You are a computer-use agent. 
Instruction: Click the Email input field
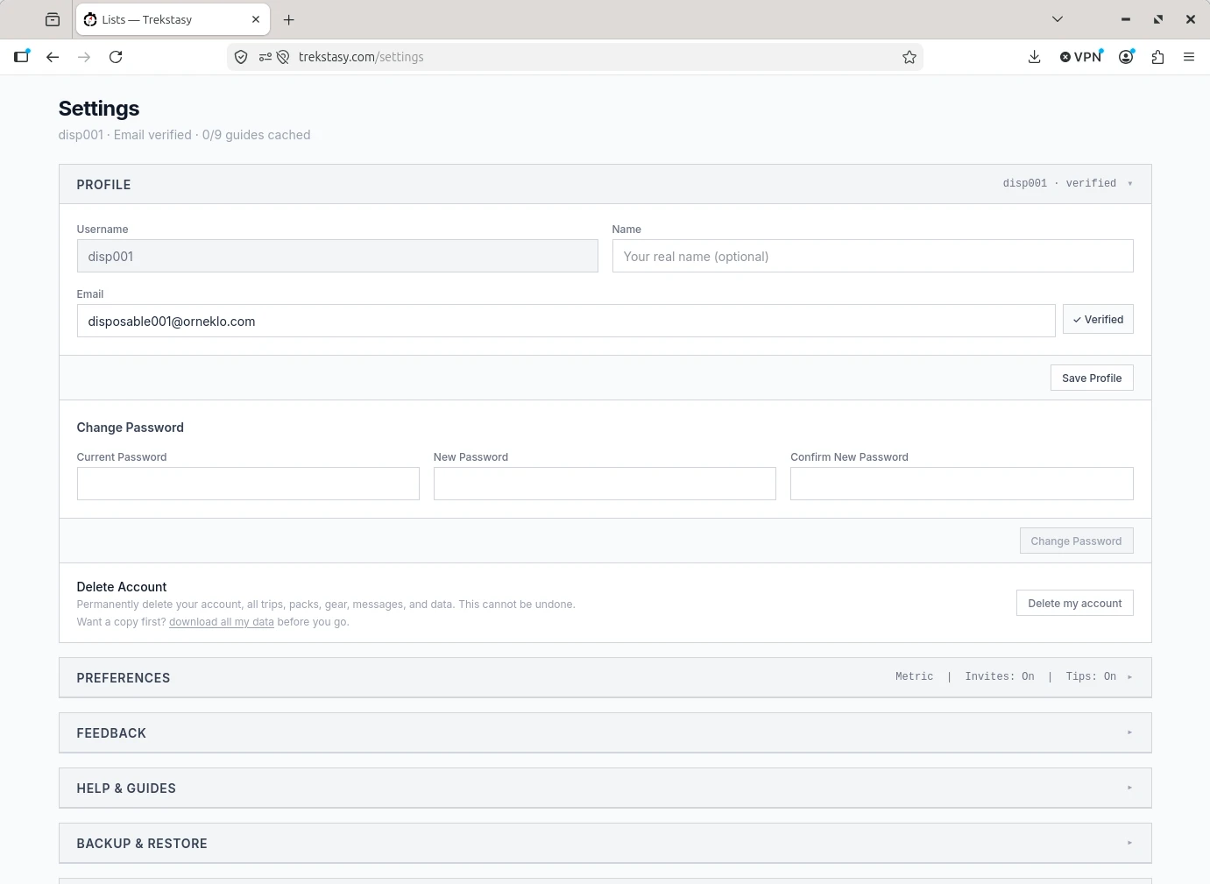[x=566, y=321]
